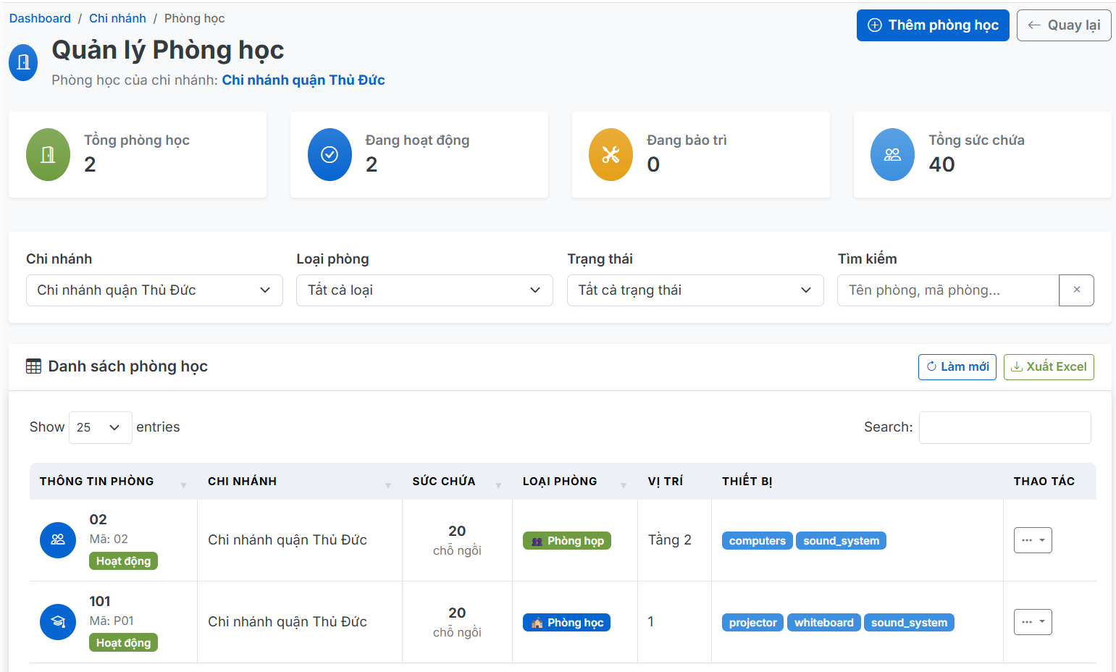Change the Show entries count selector

pos(100,427)
